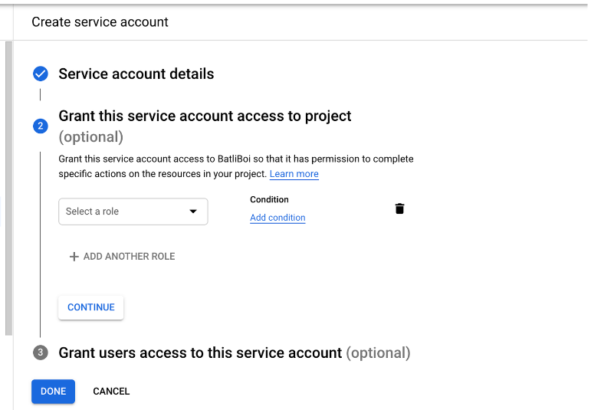Click the step 2 number circle
This screenshot has height=410, width=591.
(41, 126)
